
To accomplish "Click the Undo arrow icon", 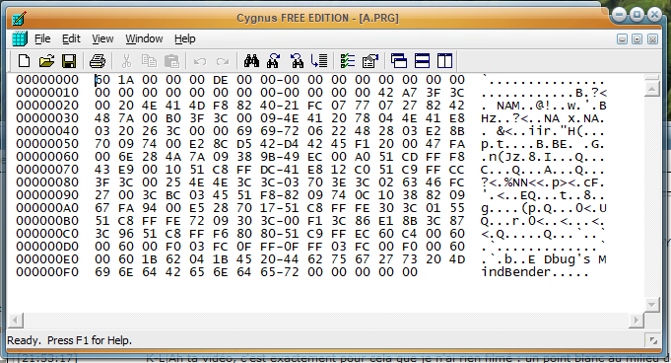I will pyautogui.click(x=200, y=62).
